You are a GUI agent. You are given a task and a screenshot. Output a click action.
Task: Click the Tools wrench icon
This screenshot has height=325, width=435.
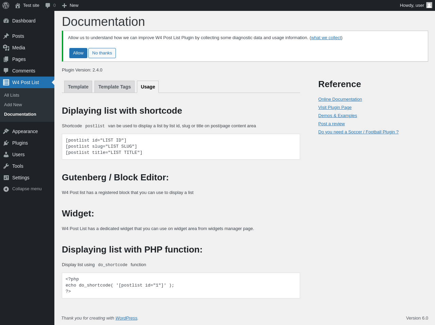click(6, 166)
